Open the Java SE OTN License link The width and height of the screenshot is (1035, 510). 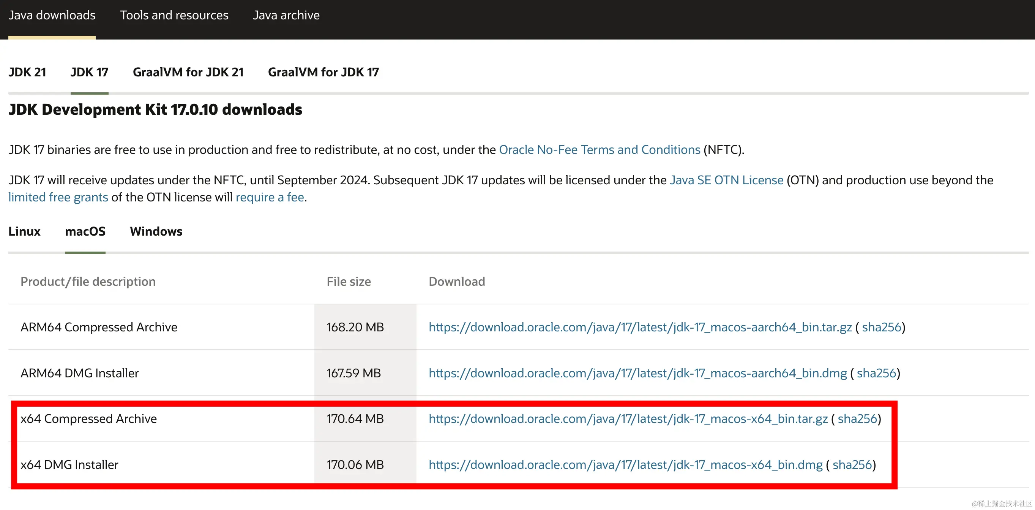click(x=726, y=180)
